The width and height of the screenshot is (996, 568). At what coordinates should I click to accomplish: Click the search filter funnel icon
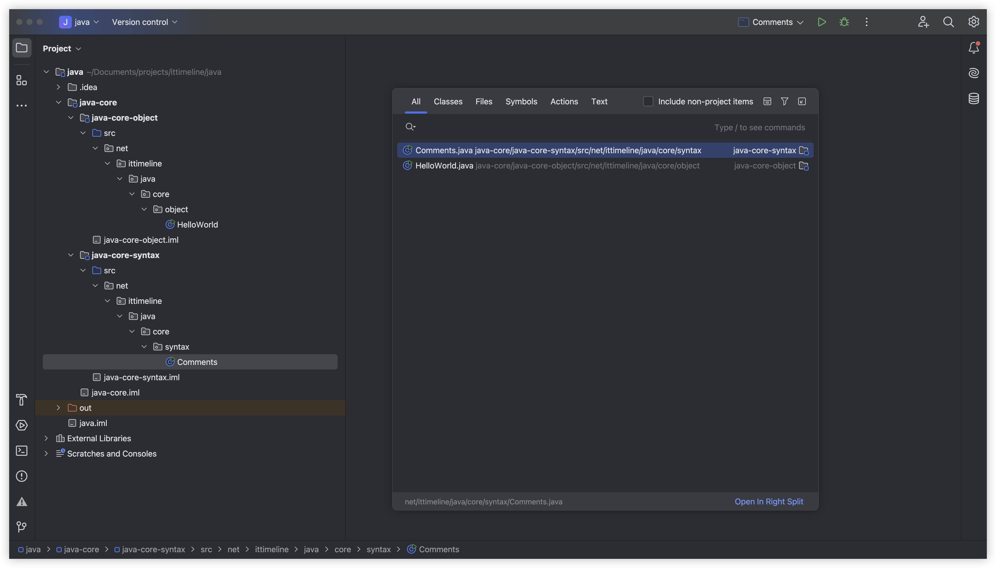784,102
